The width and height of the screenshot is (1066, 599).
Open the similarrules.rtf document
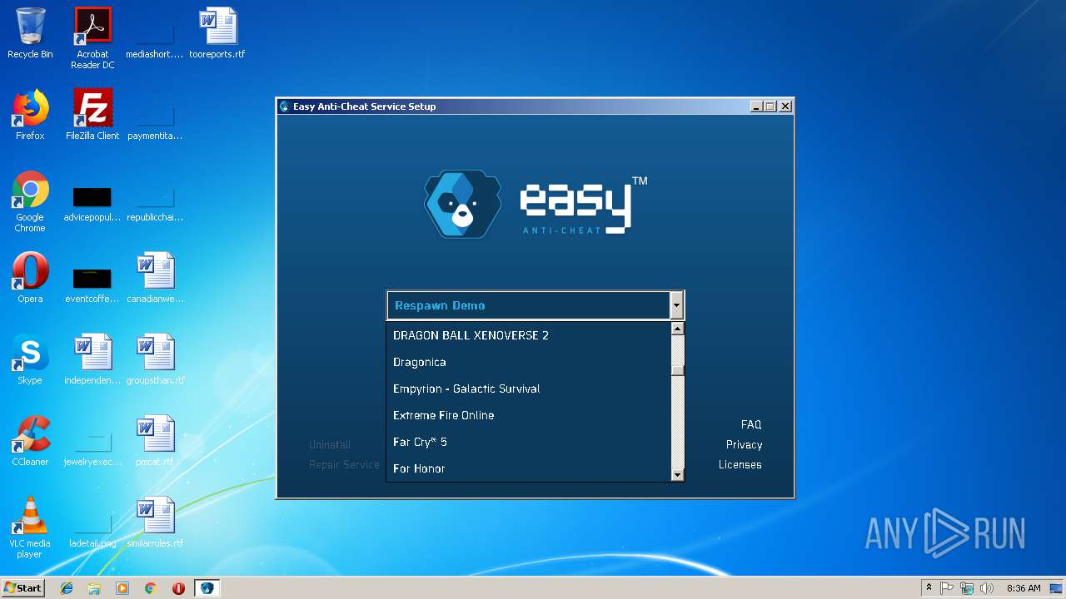[155, 522]
